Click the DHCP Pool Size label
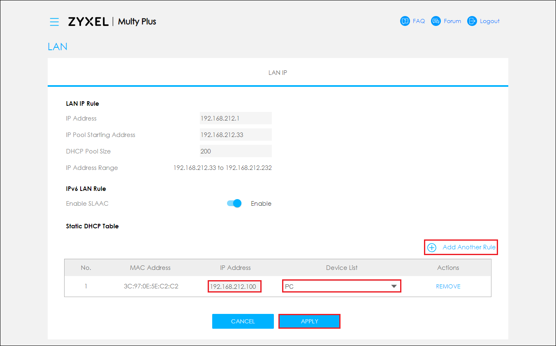This screenshot has width=556, height=346. pyautogui.click(x=88, y=151)
